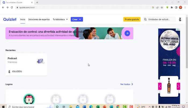Image resolution: width=188 pixels, height=108 pixels.
Task: Close the side advertisement
Action: pyautogui.click(x=179, y=30)
